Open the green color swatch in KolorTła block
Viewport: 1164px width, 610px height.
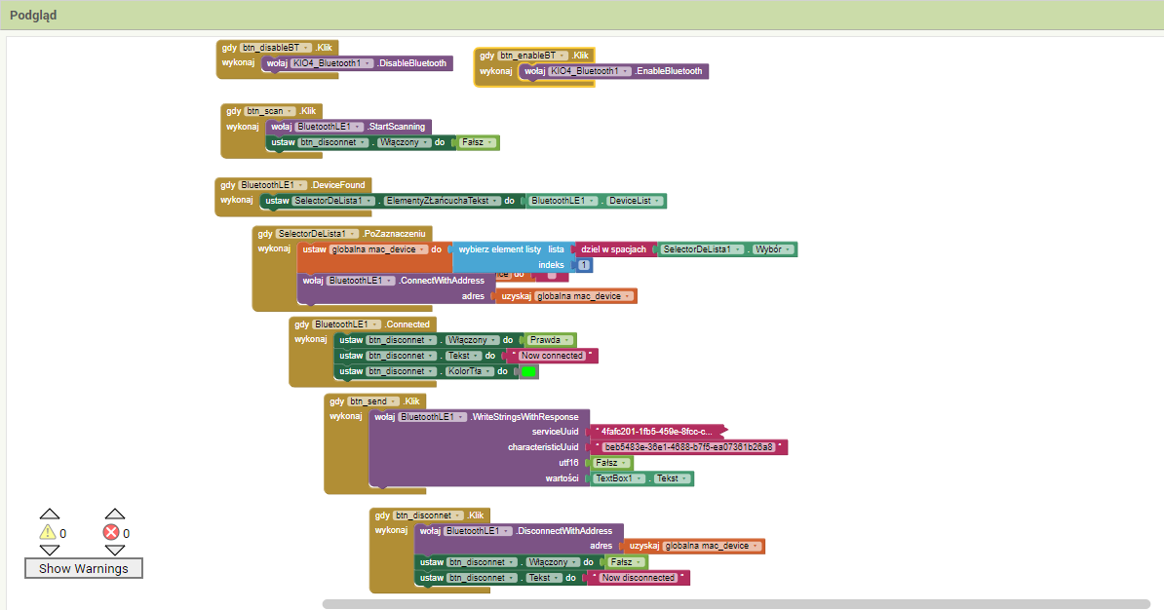(528, 371)
